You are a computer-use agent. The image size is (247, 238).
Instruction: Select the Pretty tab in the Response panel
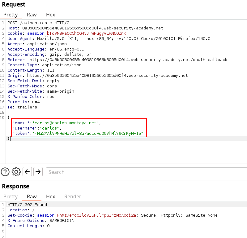tap(11, 196)
